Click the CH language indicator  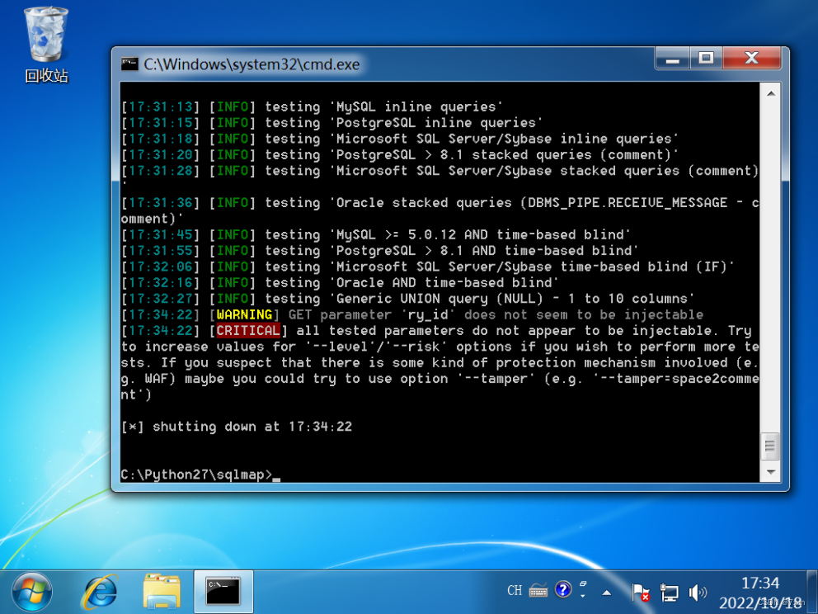click(515, 591)
